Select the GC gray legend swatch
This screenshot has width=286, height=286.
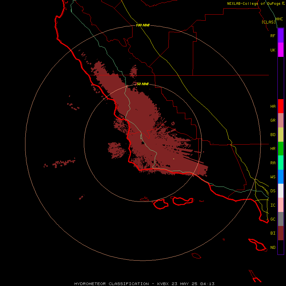(x=281, y=219)
